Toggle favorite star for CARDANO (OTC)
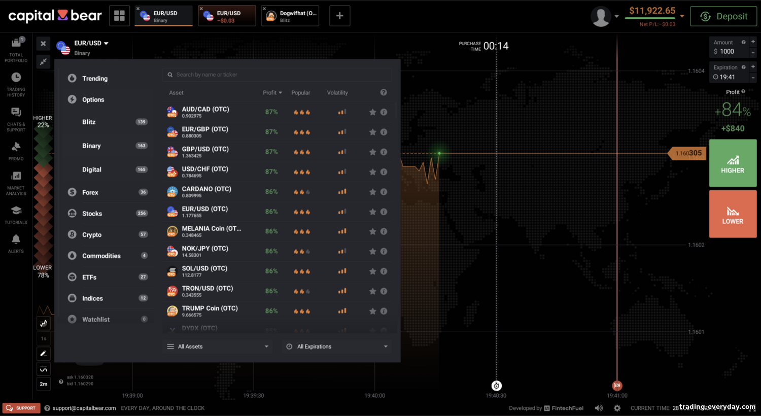The image size is (761, 416). (x=372, y=192)
